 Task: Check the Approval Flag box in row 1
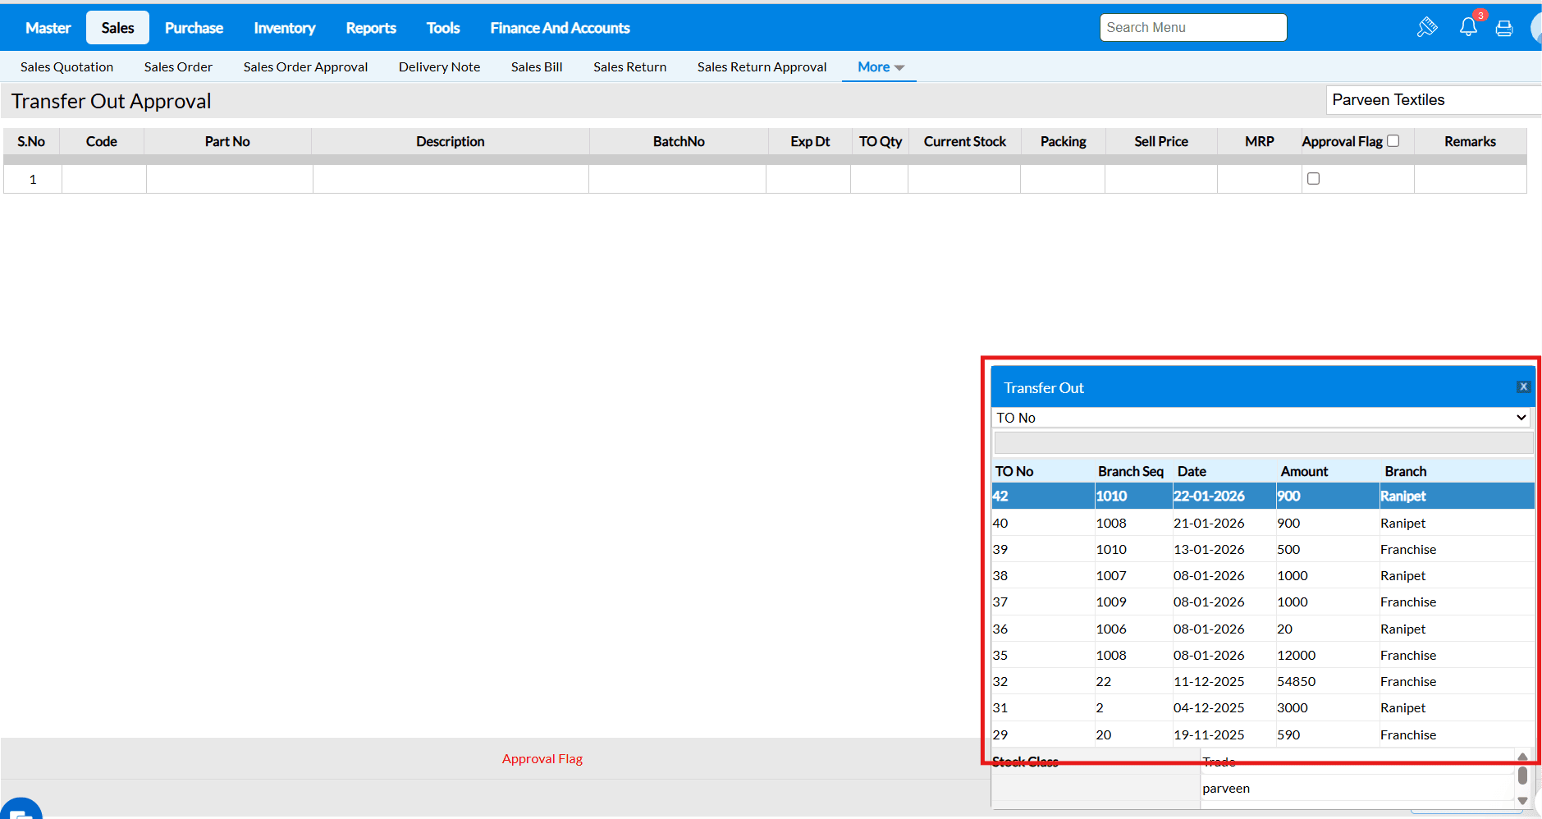click(1313, 179)
